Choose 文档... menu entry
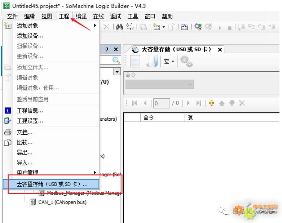This screenshot has width=282, height=223. [x=51, y=132]
